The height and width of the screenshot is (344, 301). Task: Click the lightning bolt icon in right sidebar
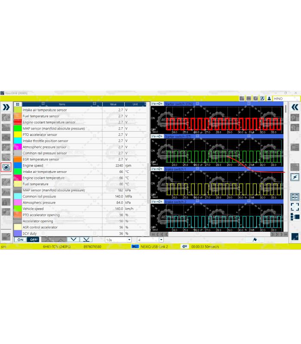[295, 177]
